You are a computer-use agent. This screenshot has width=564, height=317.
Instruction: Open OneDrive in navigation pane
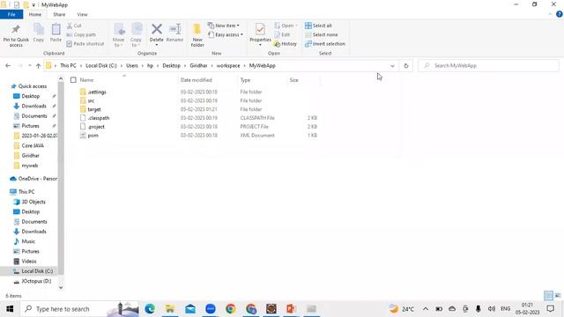[x=37, y=179]
